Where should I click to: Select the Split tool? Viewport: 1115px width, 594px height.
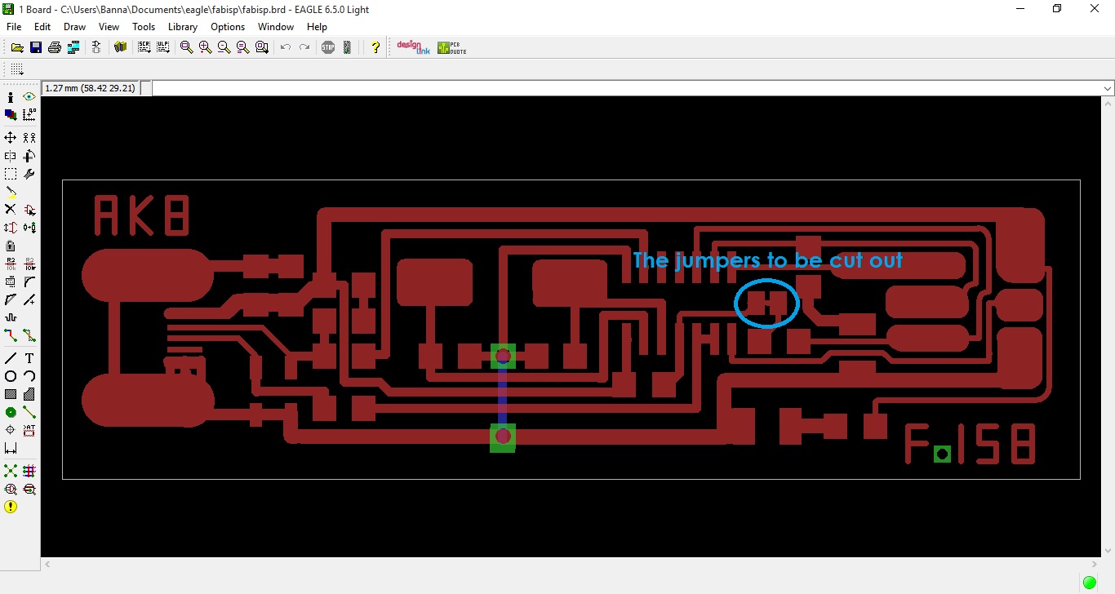coord(11,299)
